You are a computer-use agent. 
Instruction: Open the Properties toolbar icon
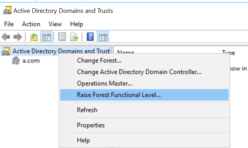[62, 37]
